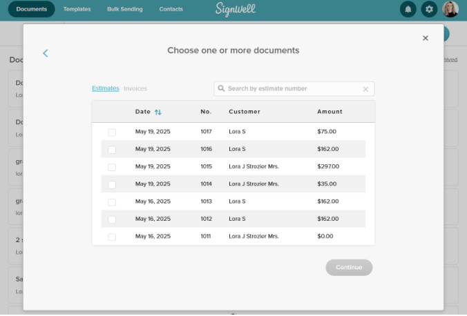Close the document chooser dialog
Image resolution: width=467 pixels, height=316 pixels.
point(426,38)
